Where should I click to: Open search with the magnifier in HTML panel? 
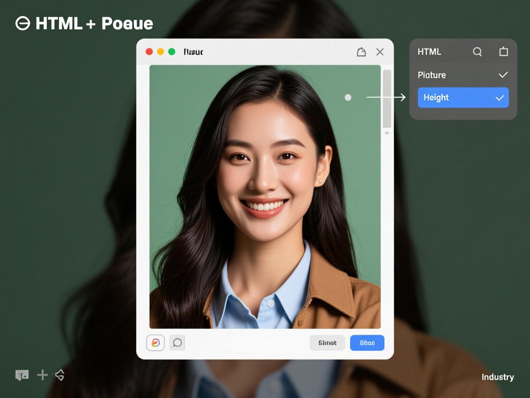point(477,52)
